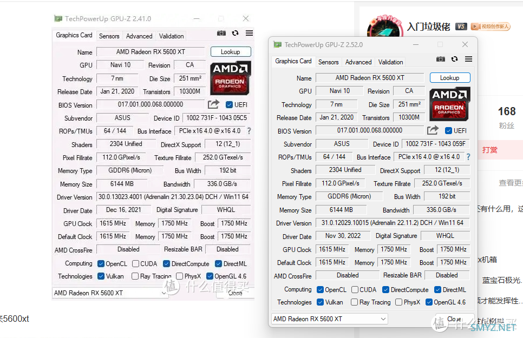Click the AMD Radeon logo in GPU-Z 2.52.0
This screenshot has width=523, height=338.
449,104
